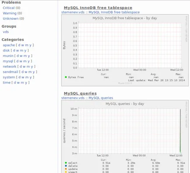Show system graphs by week (w)

pyautogui.click(x=23, y=77)
